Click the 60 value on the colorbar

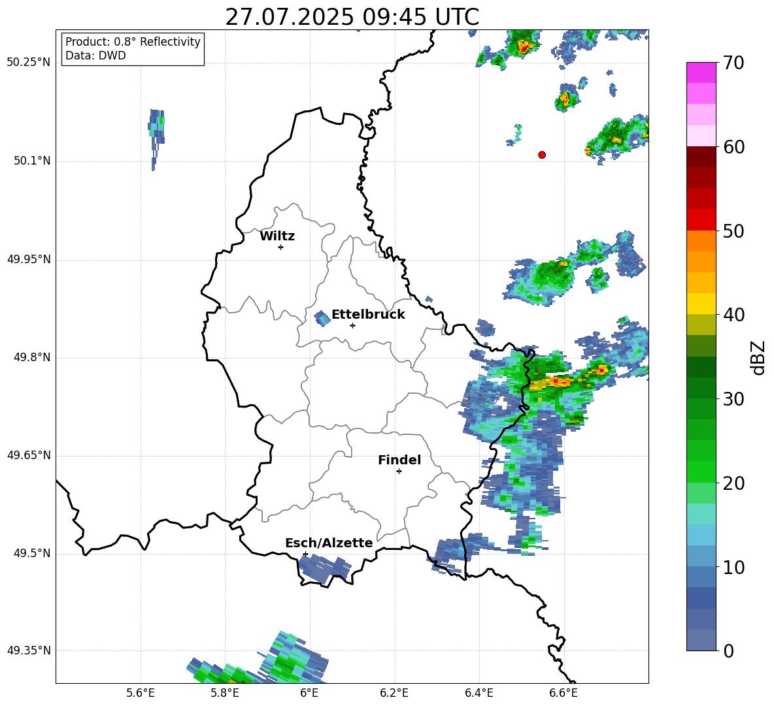(733, 147)
